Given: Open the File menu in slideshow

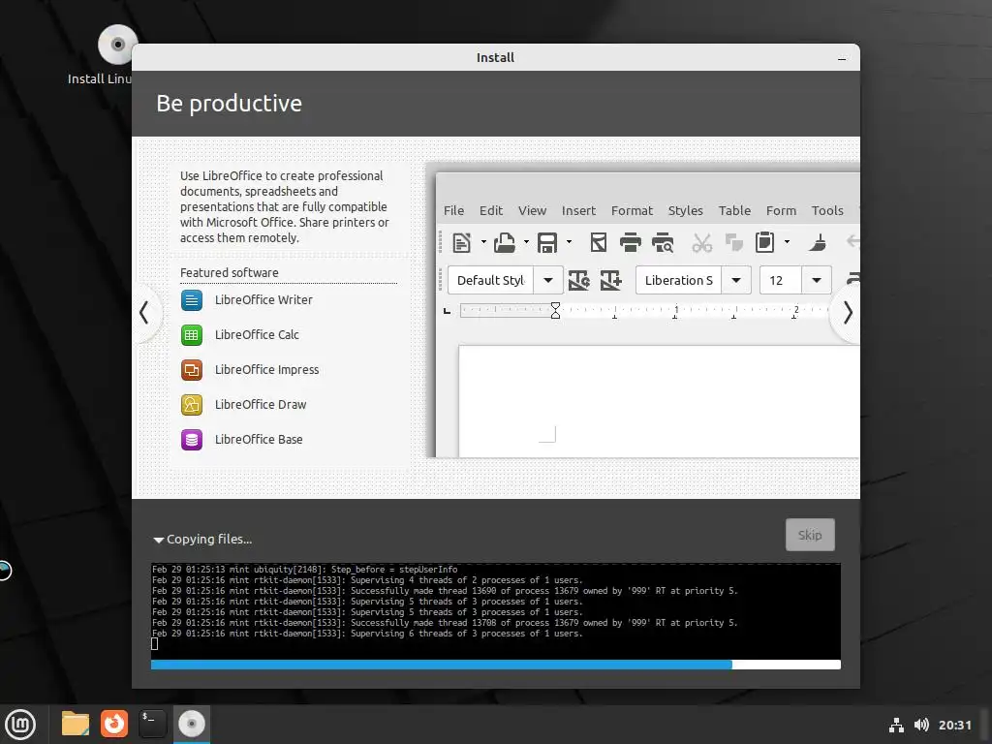Looking at the screenshot, I should (453, 210).
